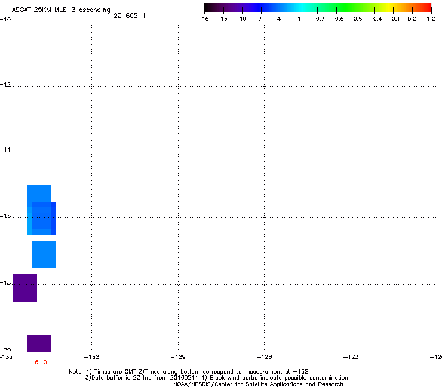
Task: Click the longitude axis label '-132'
Action: click(91, 357)
